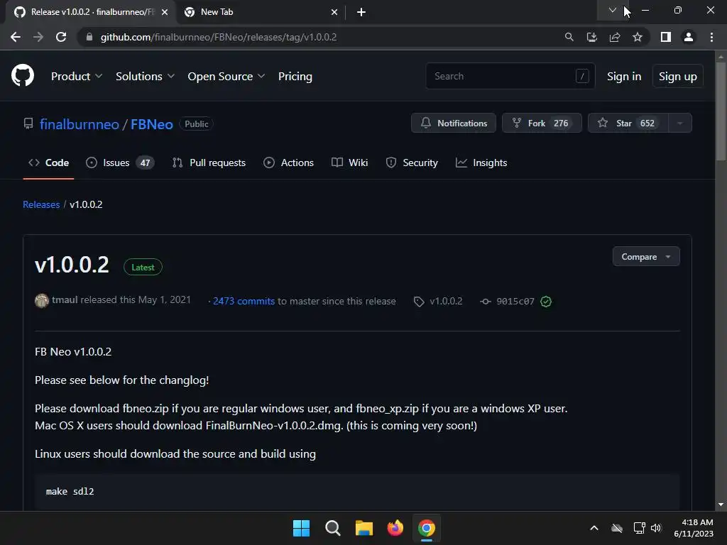Click the volume speaker tray icon
This screenshot has height=545, width=727.
(x=655, y=528)
